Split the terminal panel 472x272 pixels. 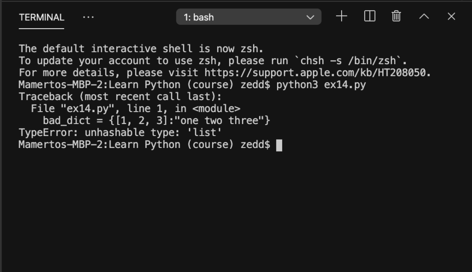[369, 16]
